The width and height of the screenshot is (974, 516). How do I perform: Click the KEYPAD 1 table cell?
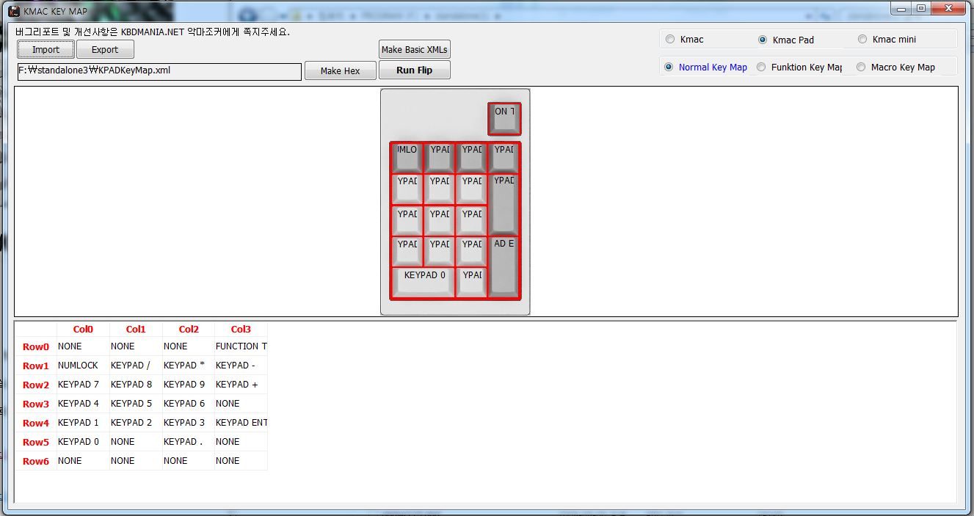tap(83, 423)
